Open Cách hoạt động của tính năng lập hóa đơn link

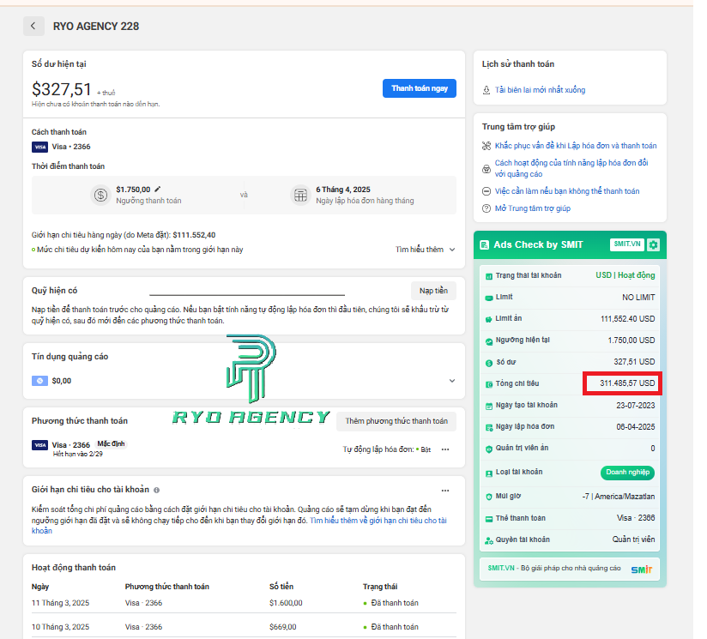click(571, 168)
